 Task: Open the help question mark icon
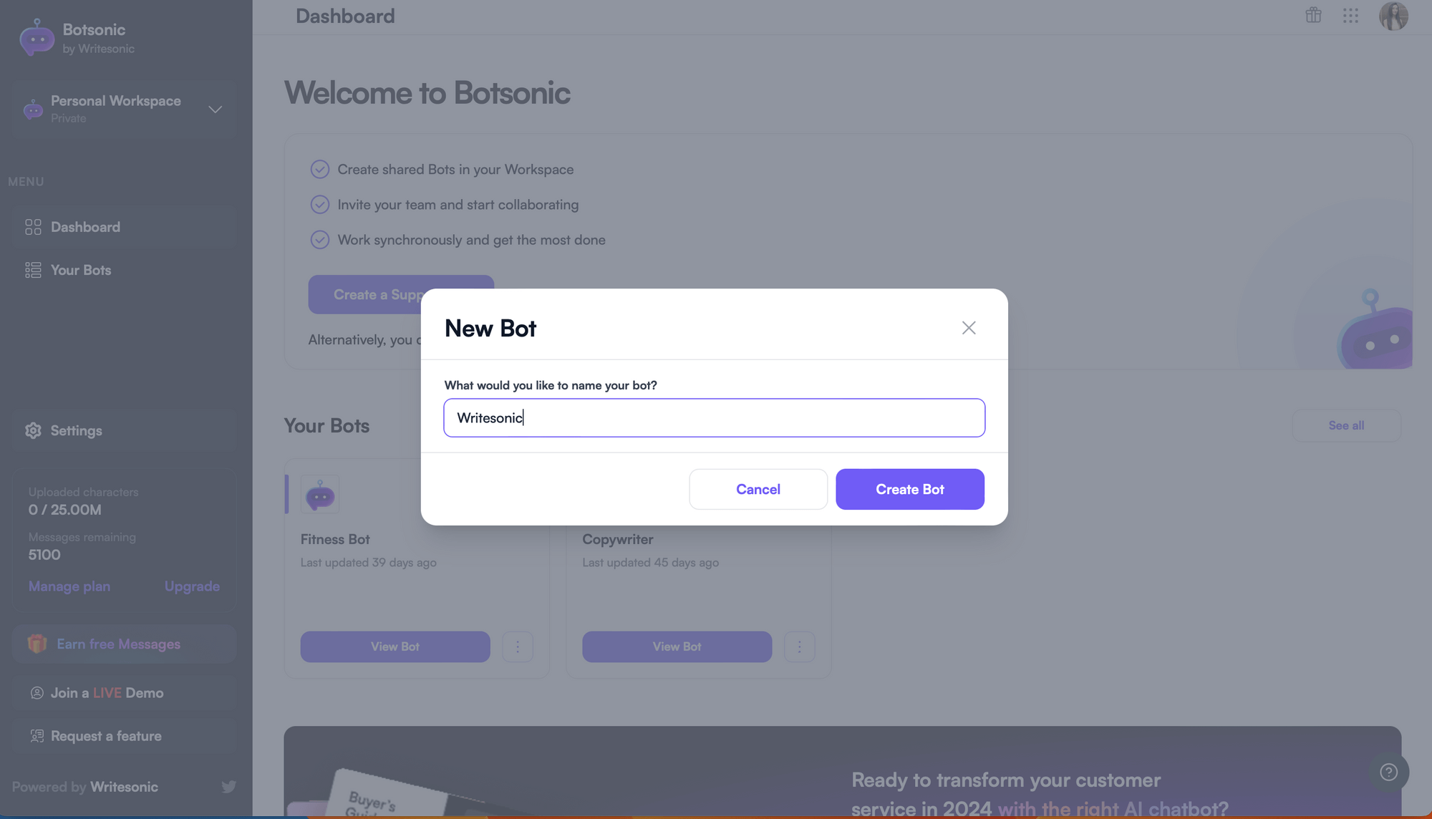(1388, 772)
